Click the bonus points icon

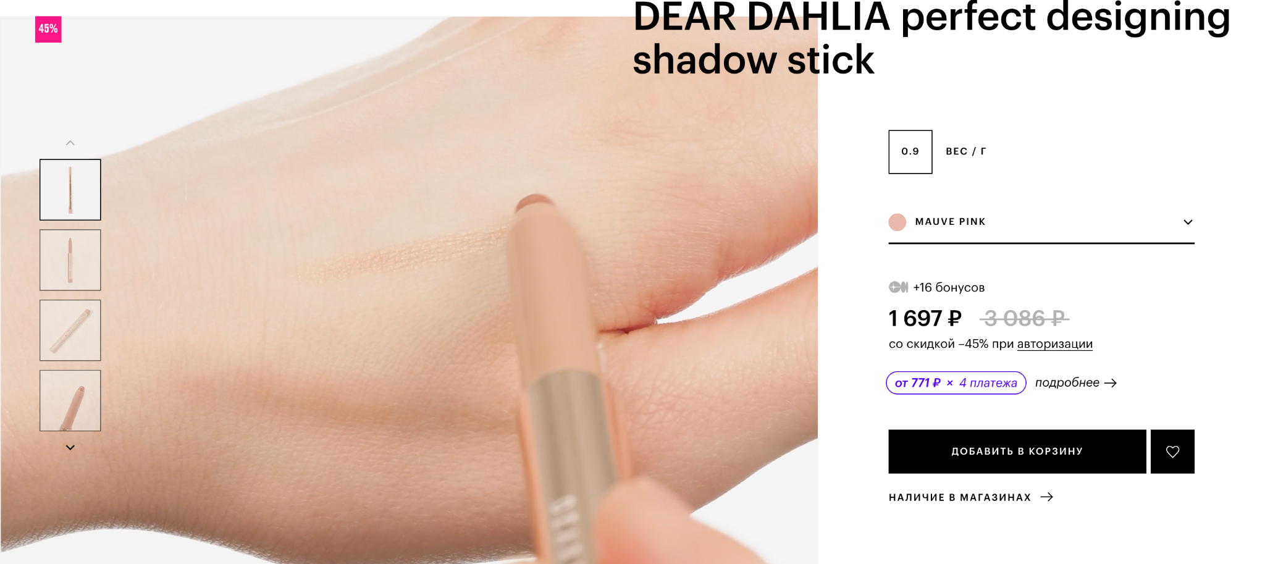898,287
